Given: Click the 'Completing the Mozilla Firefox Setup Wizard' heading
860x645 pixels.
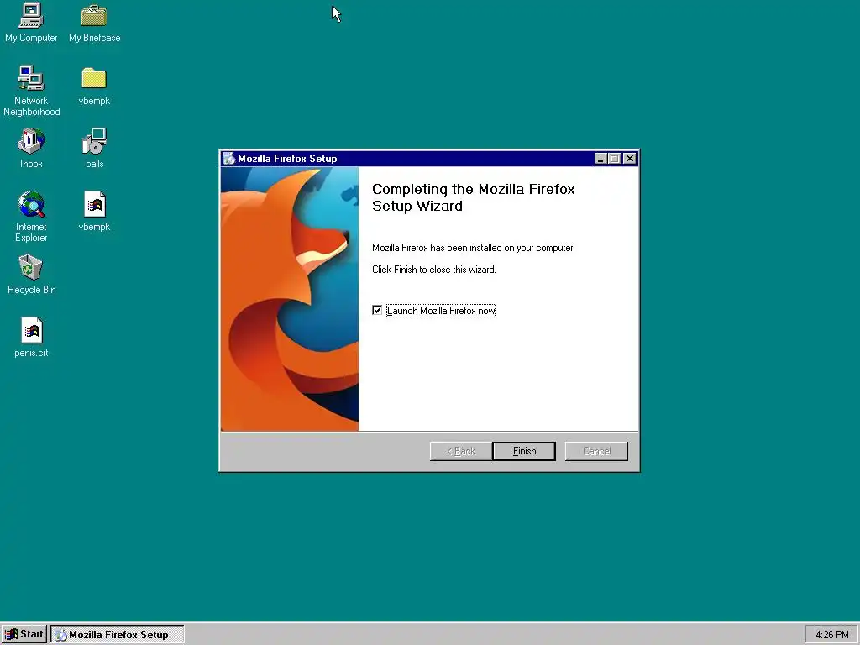Looking at the screenshot, I should pos(474,197).
